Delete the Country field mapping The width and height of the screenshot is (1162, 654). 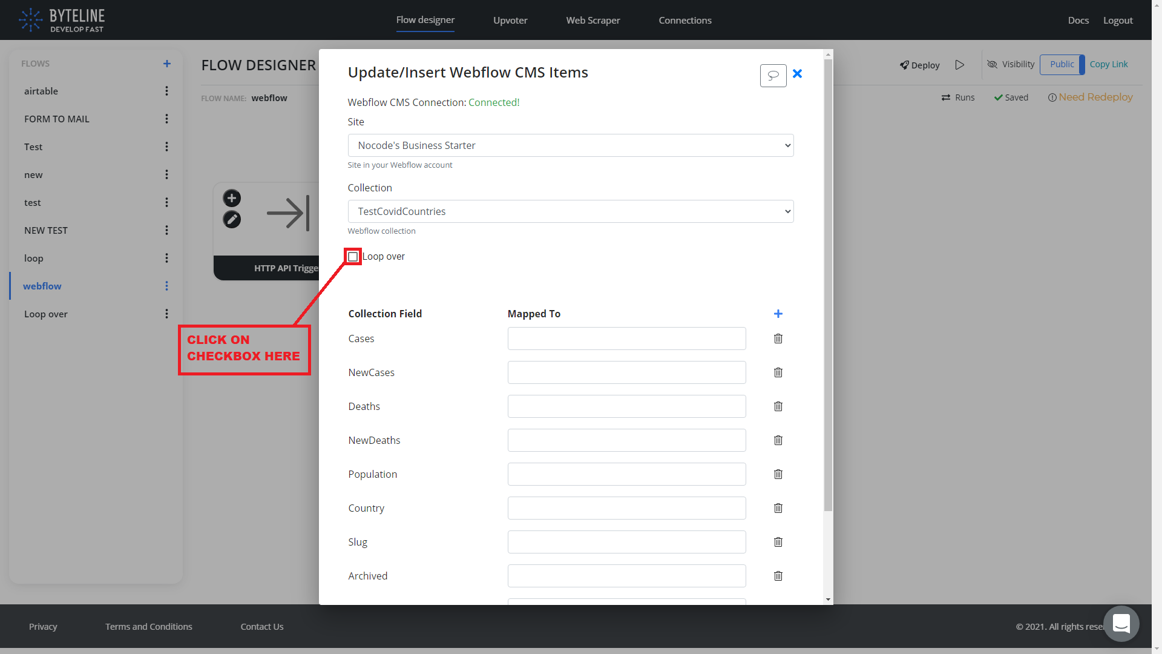[x=778, y=508]
